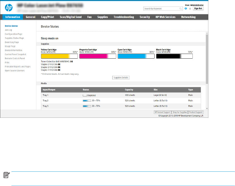The image size is (235, 186).
Task: Select the Scan/Digital Send tab
Action: tap(70, 17)
